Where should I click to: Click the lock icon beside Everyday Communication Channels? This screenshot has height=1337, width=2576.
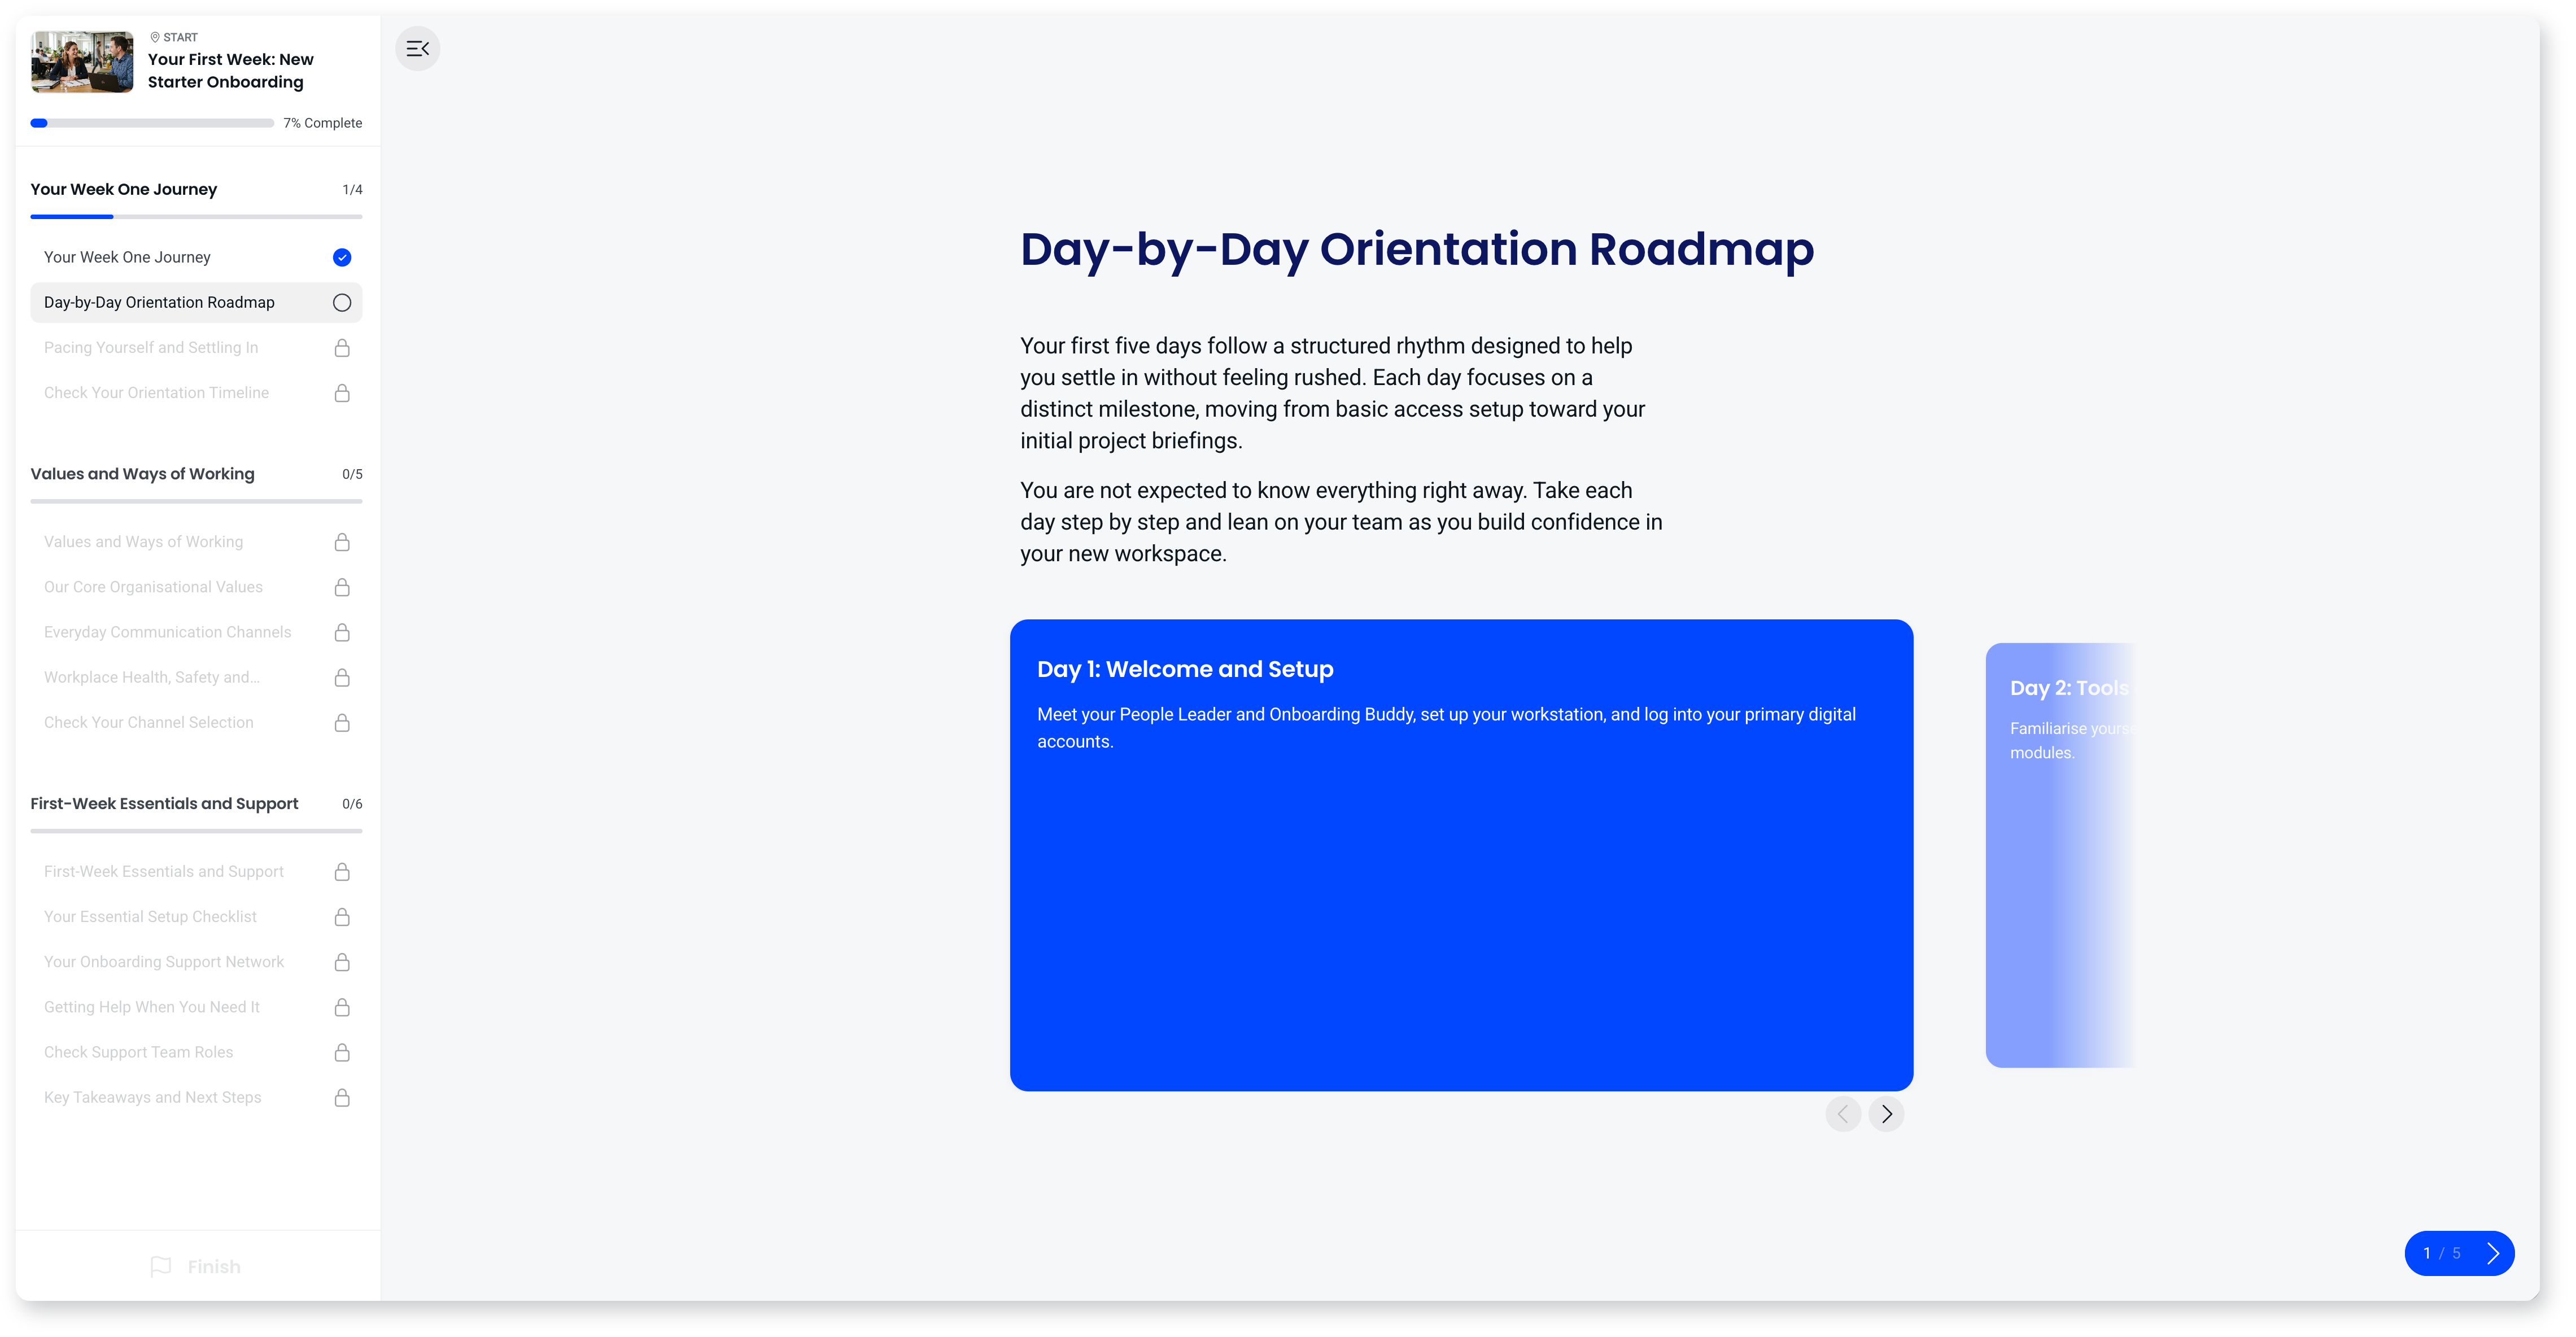pyautogui.click(x=342, y=632)
